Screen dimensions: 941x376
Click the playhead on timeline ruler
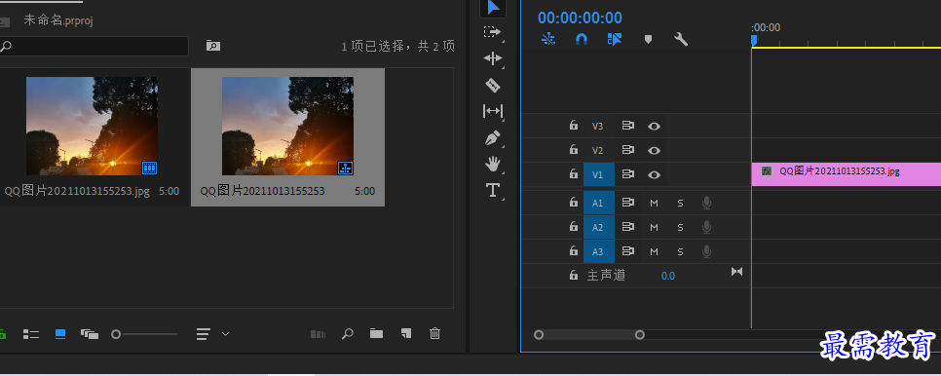point(754,40)
